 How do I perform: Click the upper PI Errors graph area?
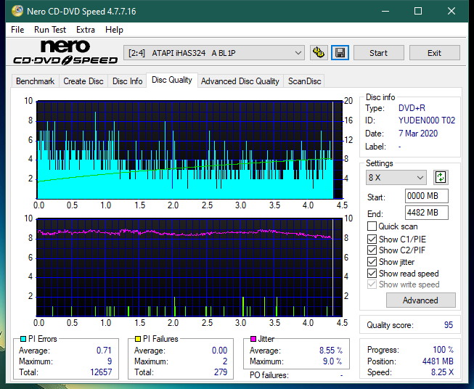coord(189,150)
